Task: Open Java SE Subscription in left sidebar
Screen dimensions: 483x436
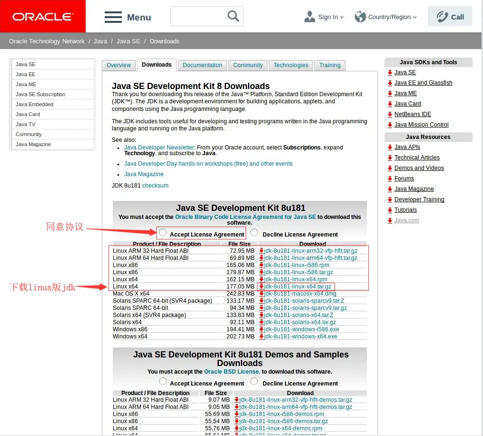Action: pyautogui.click(x=40, y=94)
